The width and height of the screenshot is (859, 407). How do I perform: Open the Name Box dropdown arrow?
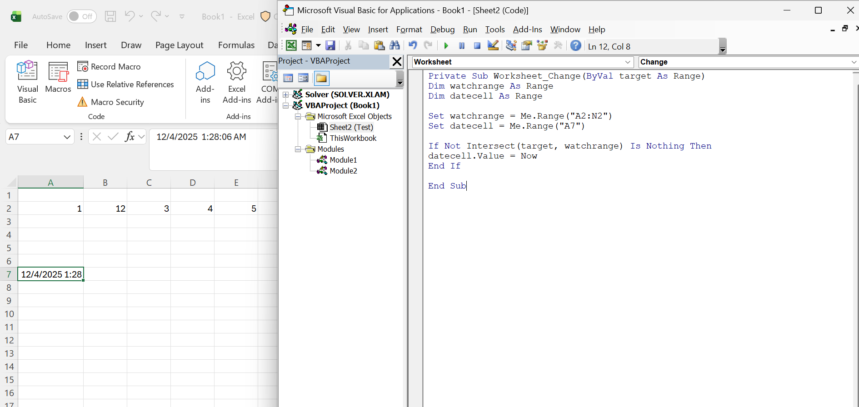click(x=67, y=137)
